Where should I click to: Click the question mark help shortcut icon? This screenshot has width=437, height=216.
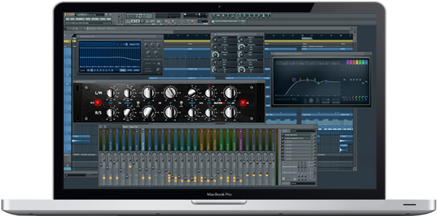tap(268, 16)
